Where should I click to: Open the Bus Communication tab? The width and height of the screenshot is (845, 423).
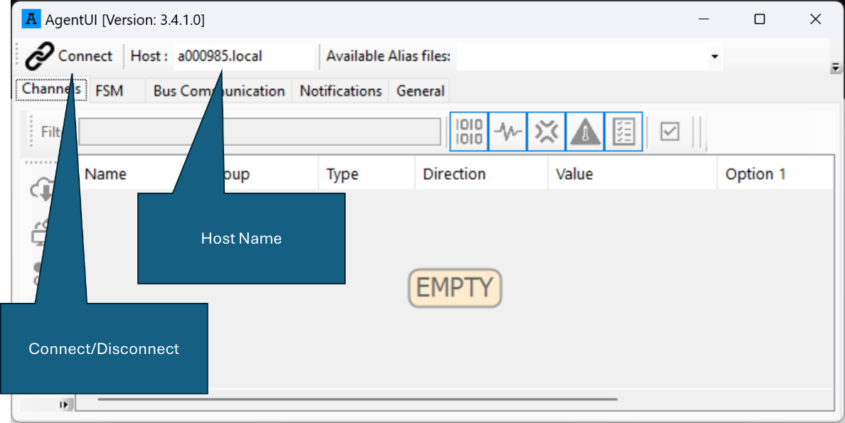(218, 91)
